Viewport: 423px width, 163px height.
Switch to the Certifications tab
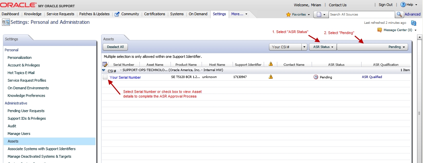(x=155, y=14)
